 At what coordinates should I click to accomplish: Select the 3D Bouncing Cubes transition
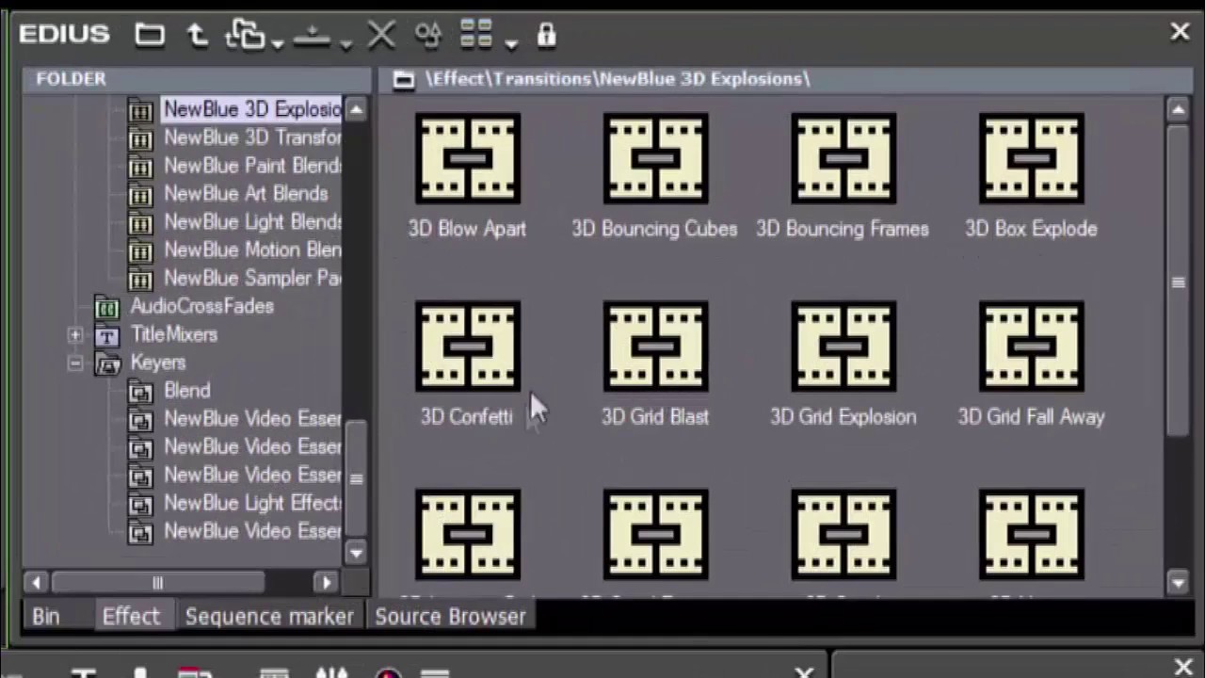click(x=655, y=176)
